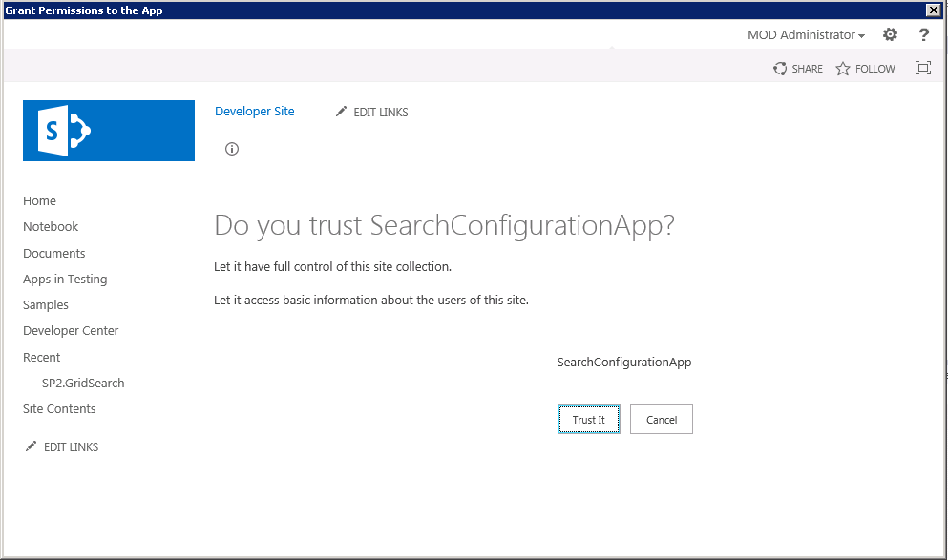Click the Cancel button
Screen dimensions: 948x560
pyautogui.click(x=662, y=419)
